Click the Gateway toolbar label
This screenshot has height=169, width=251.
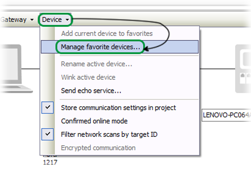(14, 20)
